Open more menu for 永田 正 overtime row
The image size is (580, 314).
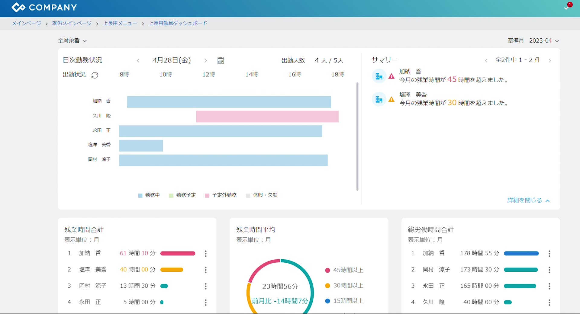(206, 303)
